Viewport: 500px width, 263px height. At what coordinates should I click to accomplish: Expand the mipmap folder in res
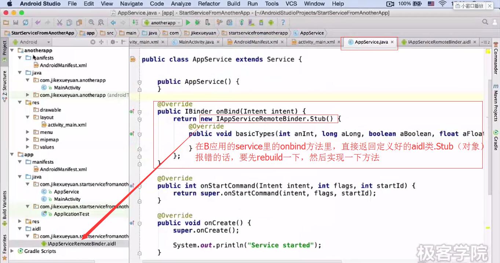(x=28, y=140)
